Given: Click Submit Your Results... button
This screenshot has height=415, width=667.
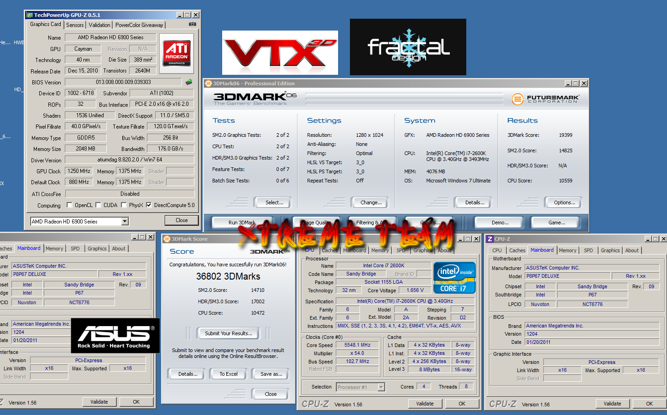Looking at the screenshot, I should tap(228, 333).
